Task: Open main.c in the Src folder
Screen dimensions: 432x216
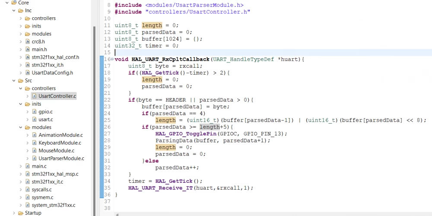Action: [x=39, y=166]
